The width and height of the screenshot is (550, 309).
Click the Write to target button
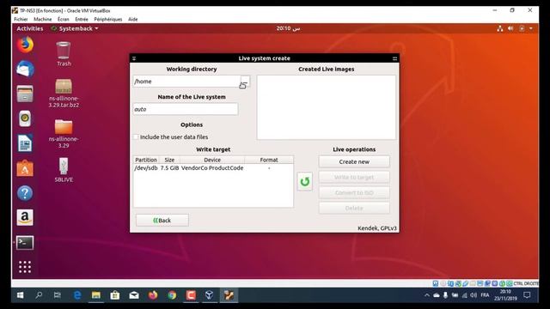[354, 177]
